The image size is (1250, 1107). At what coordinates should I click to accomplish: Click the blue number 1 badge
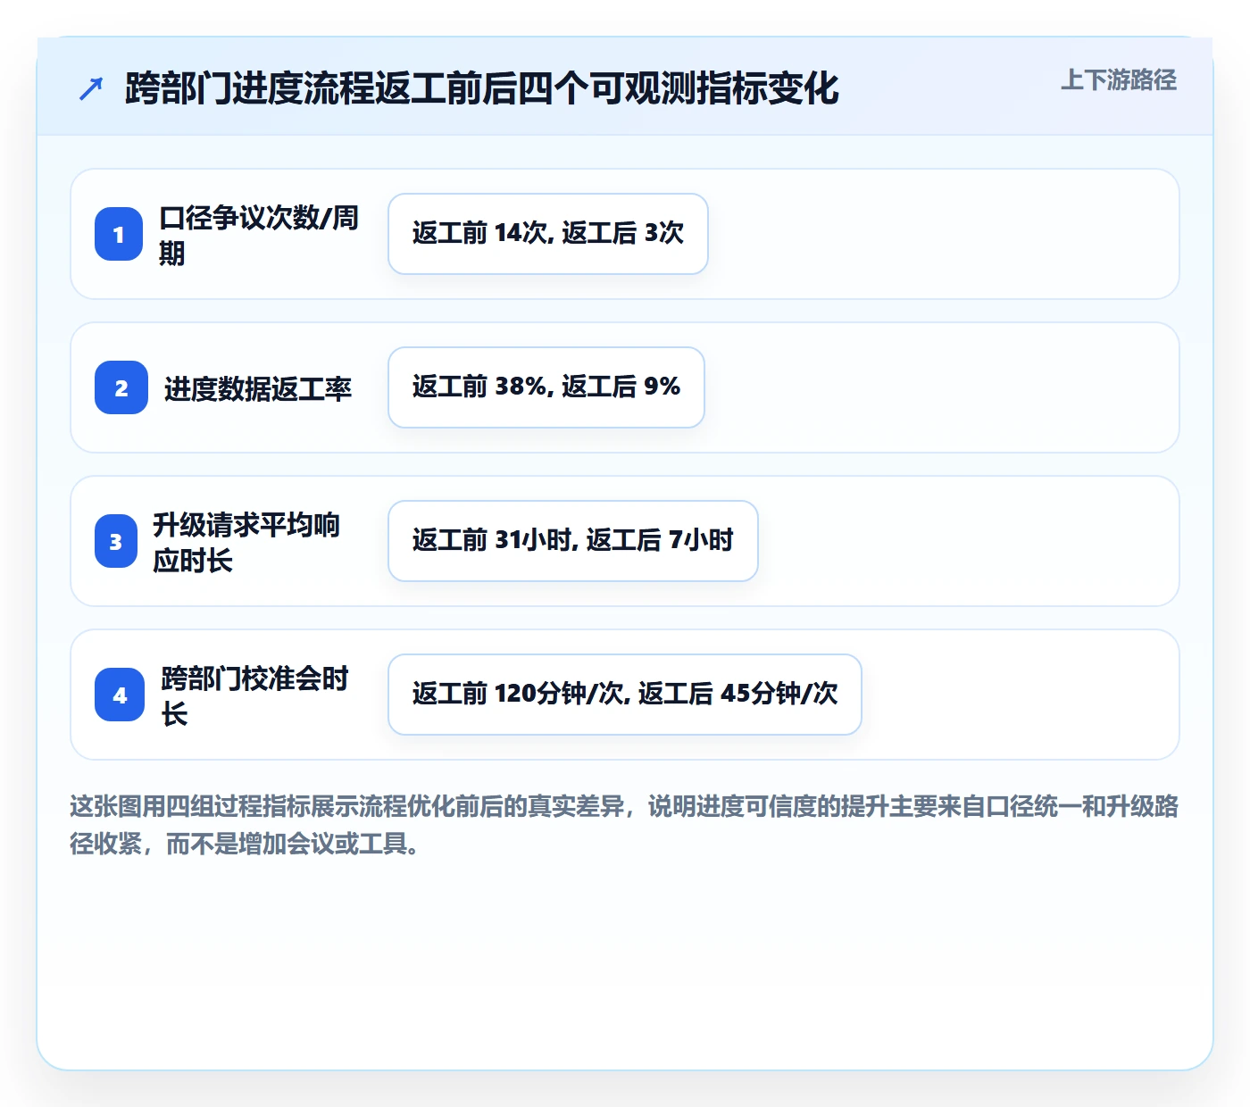click(119, 234)
